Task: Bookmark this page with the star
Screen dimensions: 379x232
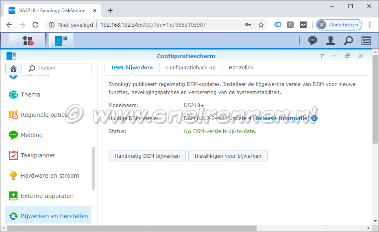Action: click(261, 25)
